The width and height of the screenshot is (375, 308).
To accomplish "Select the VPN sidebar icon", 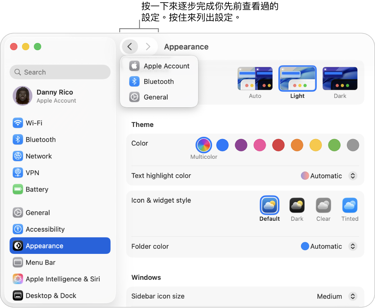I will pyautogui.click(x=18, y=173).
